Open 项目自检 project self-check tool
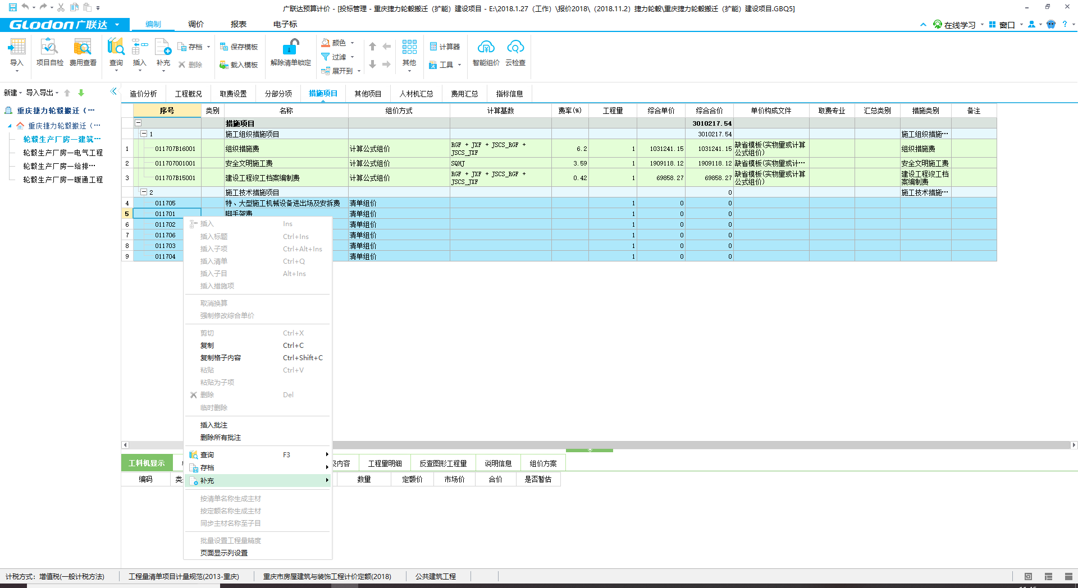Image resolution: width=1078 pixels, height=588 pixels. [x=49, y=53]
